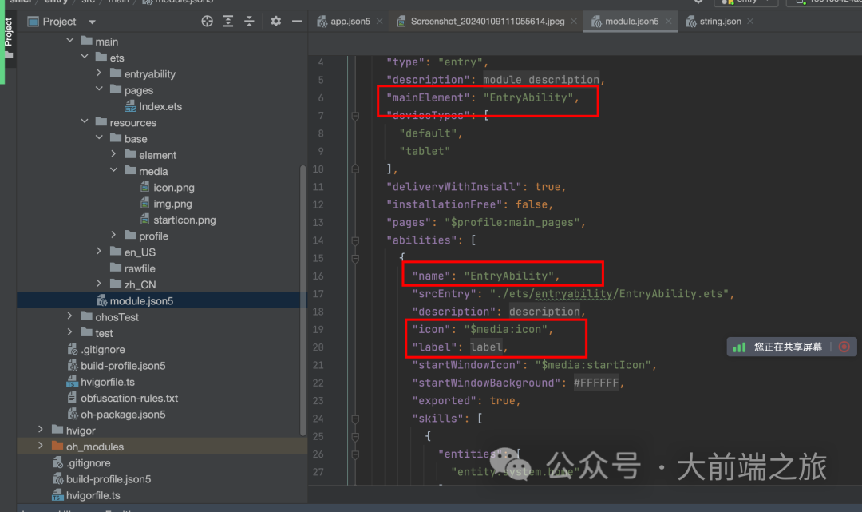
Task: Click the Index.ets file icon
Action: 130,106
